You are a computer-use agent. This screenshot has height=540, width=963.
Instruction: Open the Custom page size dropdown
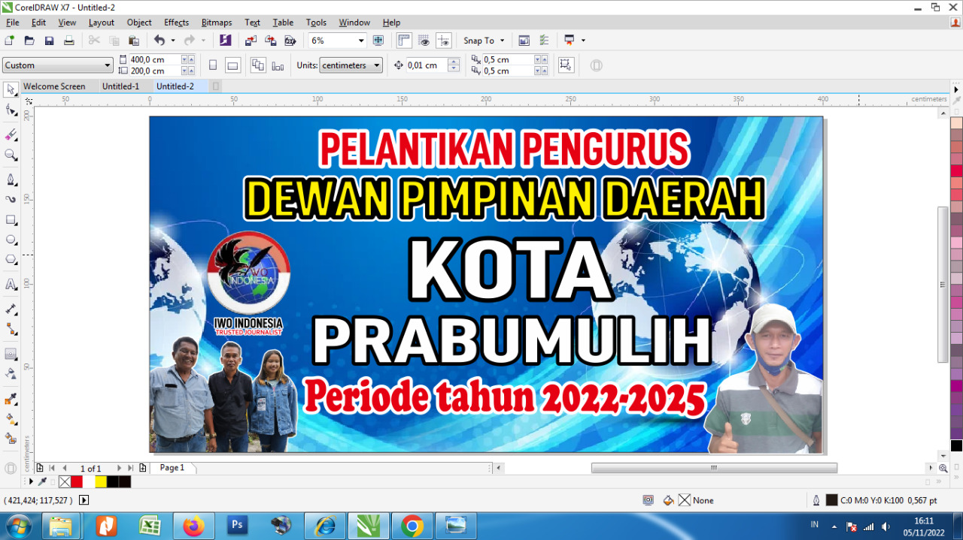tap(107, 65)
